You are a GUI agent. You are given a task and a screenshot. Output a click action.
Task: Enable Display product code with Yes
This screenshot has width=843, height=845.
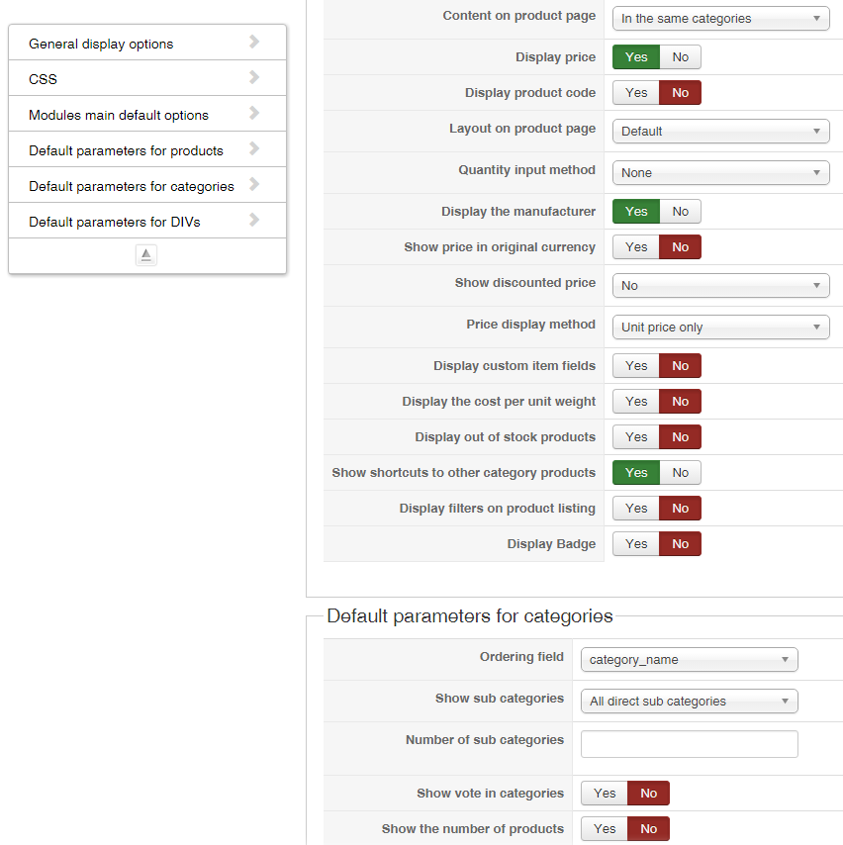click(x=636, y=93)
